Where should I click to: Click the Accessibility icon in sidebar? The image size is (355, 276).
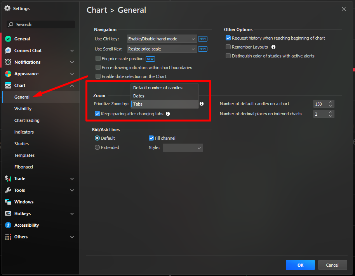pyautogui.click(x=8, y=225)
